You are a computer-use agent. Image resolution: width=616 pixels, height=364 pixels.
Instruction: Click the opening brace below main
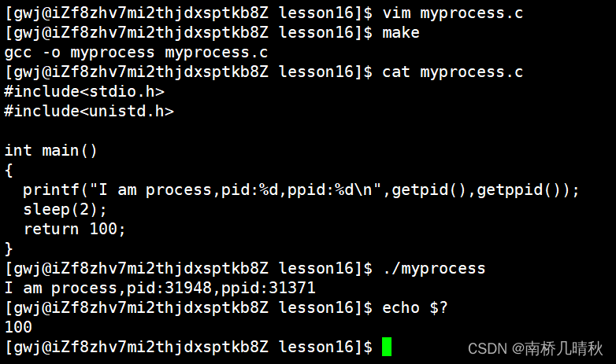point(9,171)
